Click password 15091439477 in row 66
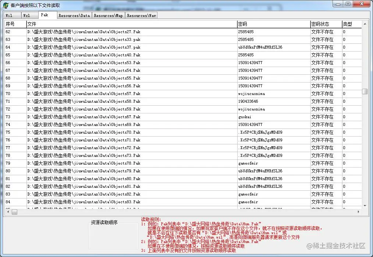373x257 pixels. pos(250,63)
